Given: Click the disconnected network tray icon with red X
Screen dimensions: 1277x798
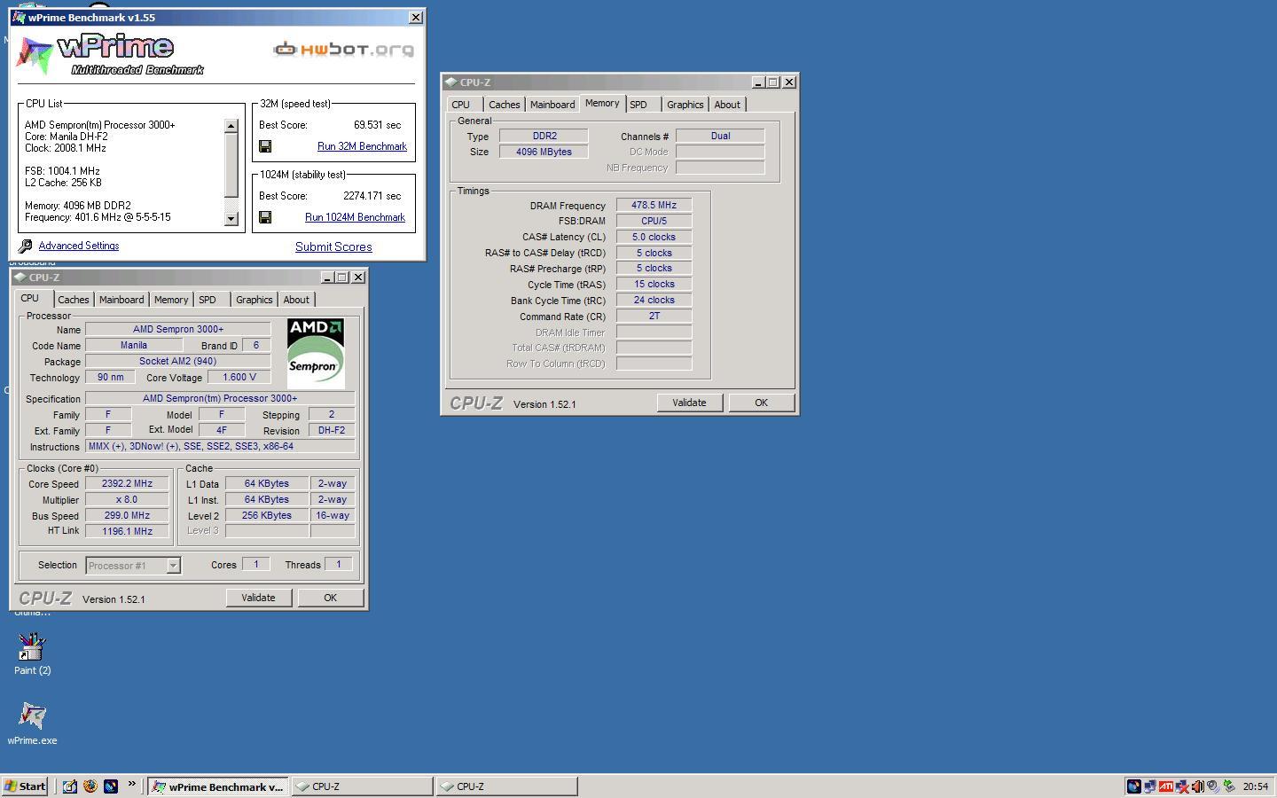Looking at the screenshot, I should (x=1182, y=786).
